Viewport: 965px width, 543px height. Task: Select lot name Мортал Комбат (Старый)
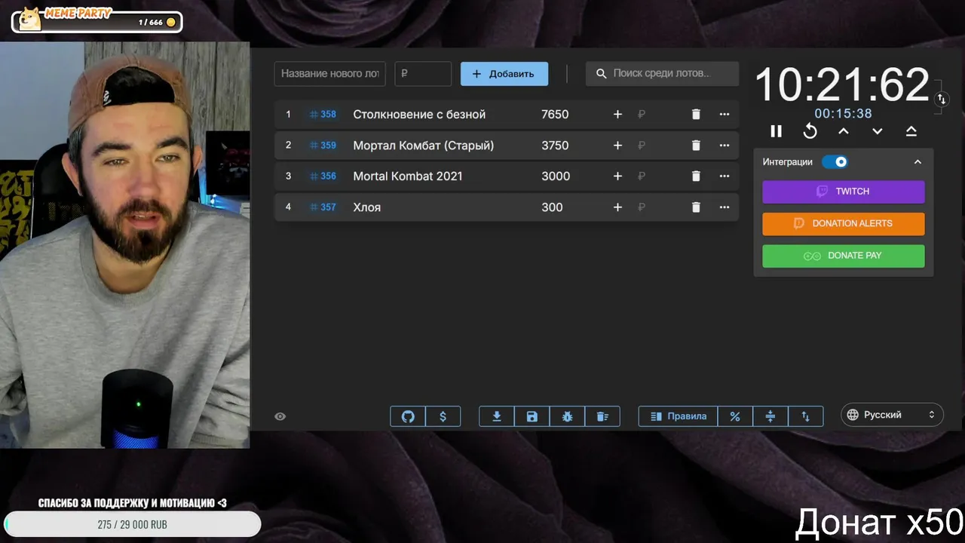coord(424,146)
